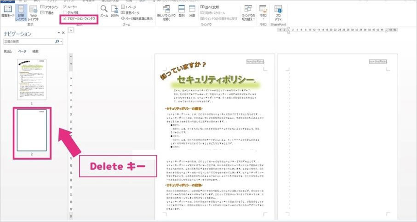The height and width of the screenshot is (222, 417).
Task: Open プロパティ SharePoint properties
Action: tap(278, 13)
